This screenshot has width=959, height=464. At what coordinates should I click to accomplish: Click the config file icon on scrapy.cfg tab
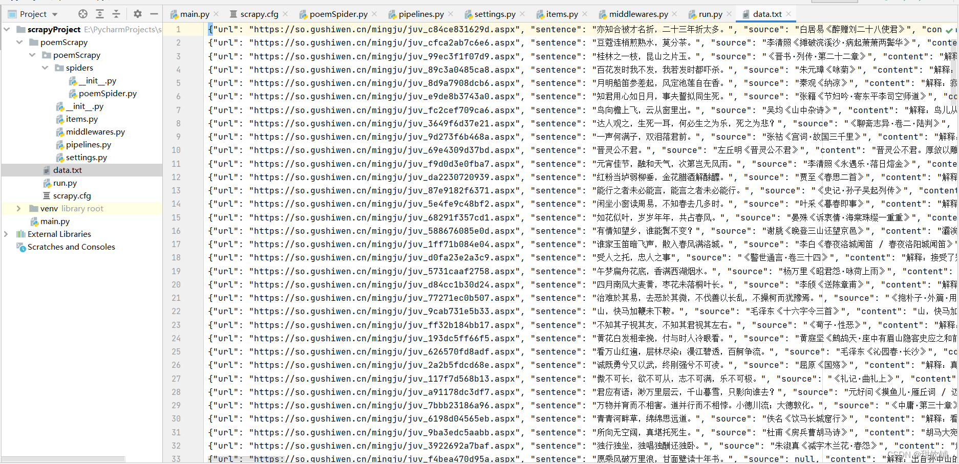233,14
